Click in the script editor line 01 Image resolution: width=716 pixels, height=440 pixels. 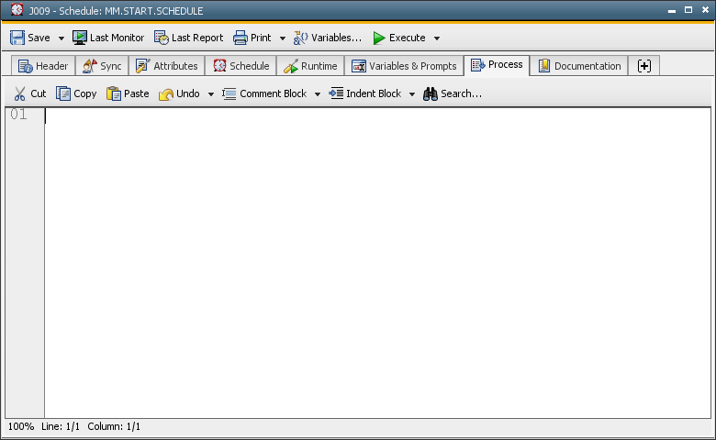[377, 115]
